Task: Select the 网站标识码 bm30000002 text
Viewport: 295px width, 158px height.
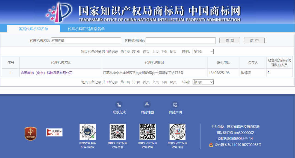Action: point(235,133)
